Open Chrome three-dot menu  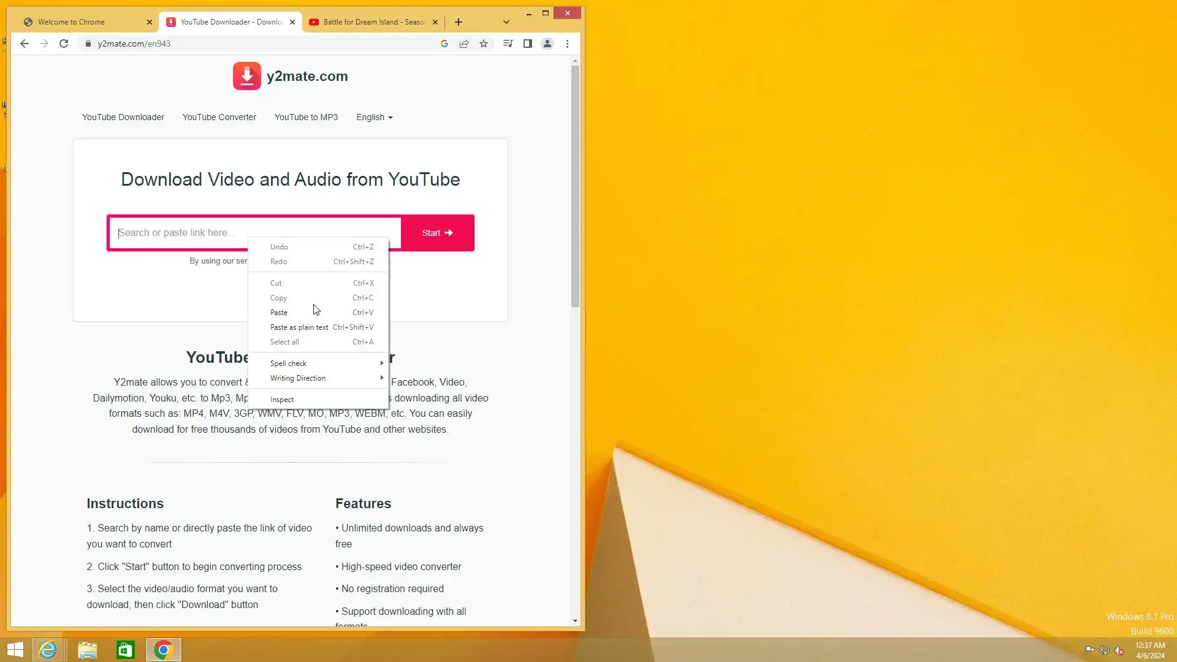pos(567,44)
